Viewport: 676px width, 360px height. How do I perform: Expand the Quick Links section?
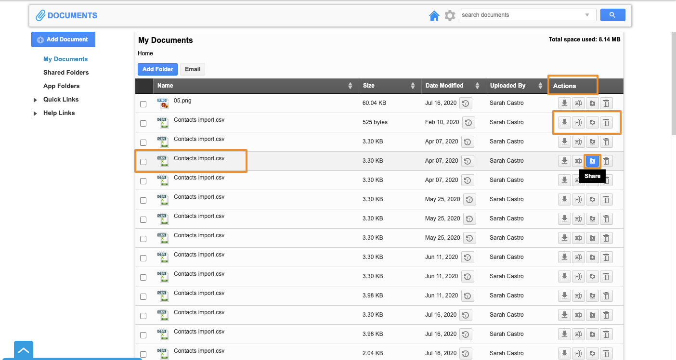click(x=35, y=100)
